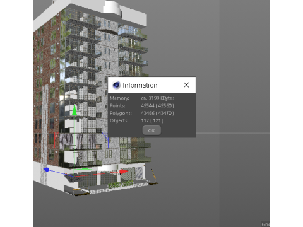Image resolution: width=303 pixels, height=227 pixels.
Task: Click OK in the Information dialog
Action: [x=151, y=131]
